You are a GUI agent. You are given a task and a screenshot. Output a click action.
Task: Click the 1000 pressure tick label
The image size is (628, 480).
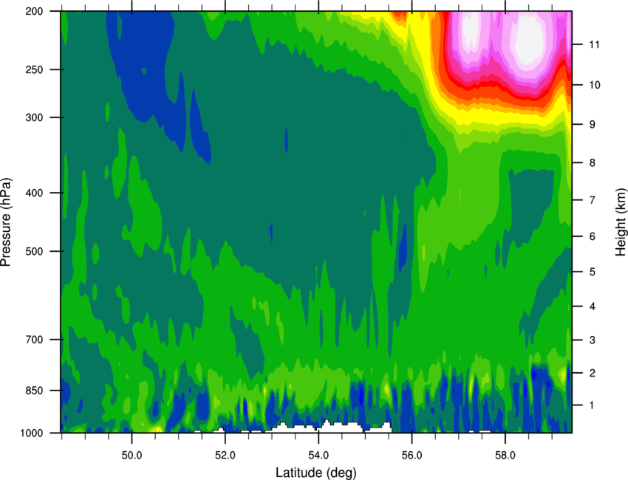pyautogui.click(x=31, y=433)
